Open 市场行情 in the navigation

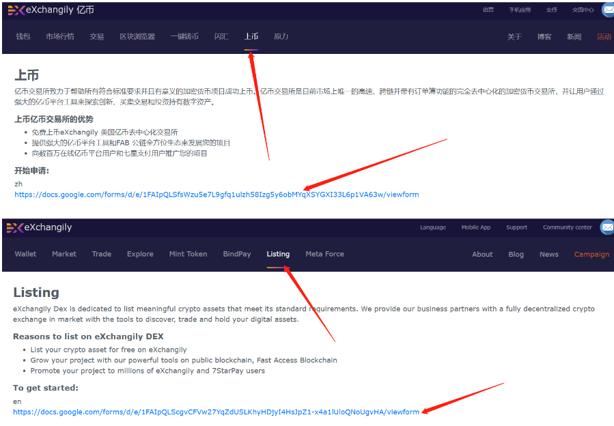(60, 36)
